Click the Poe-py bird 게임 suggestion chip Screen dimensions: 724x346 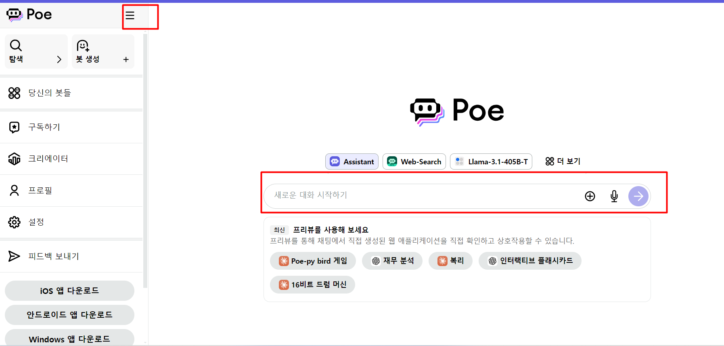tap(313, 261)
